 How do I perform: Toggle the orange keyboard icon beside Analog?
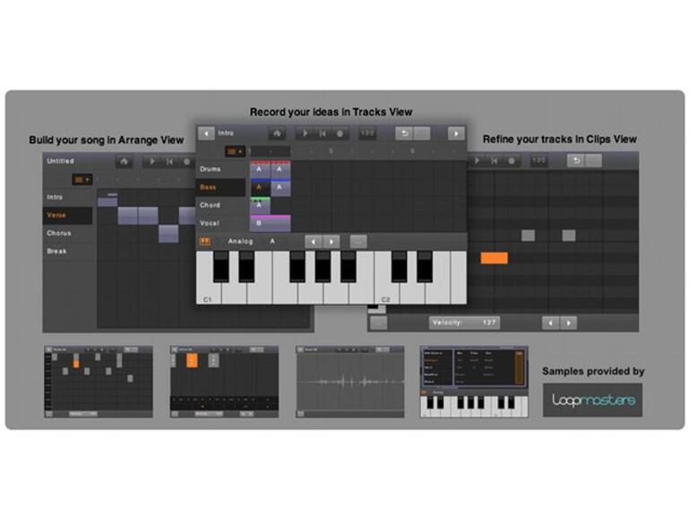(205, 241)
